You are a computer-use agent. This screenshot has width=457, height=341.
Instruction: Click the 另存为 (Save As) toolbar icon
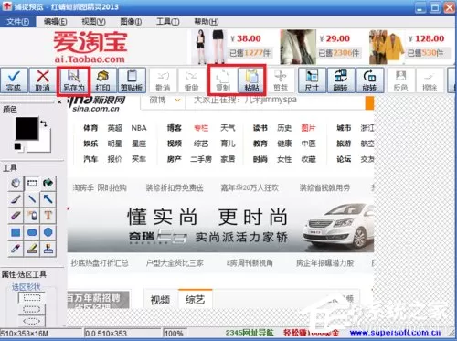point(74,80)
